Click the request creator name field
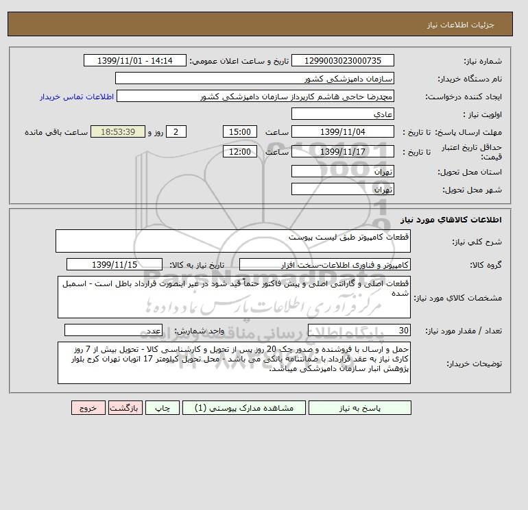Viewport: 528px width, 510px height. [x=255, y=96]
